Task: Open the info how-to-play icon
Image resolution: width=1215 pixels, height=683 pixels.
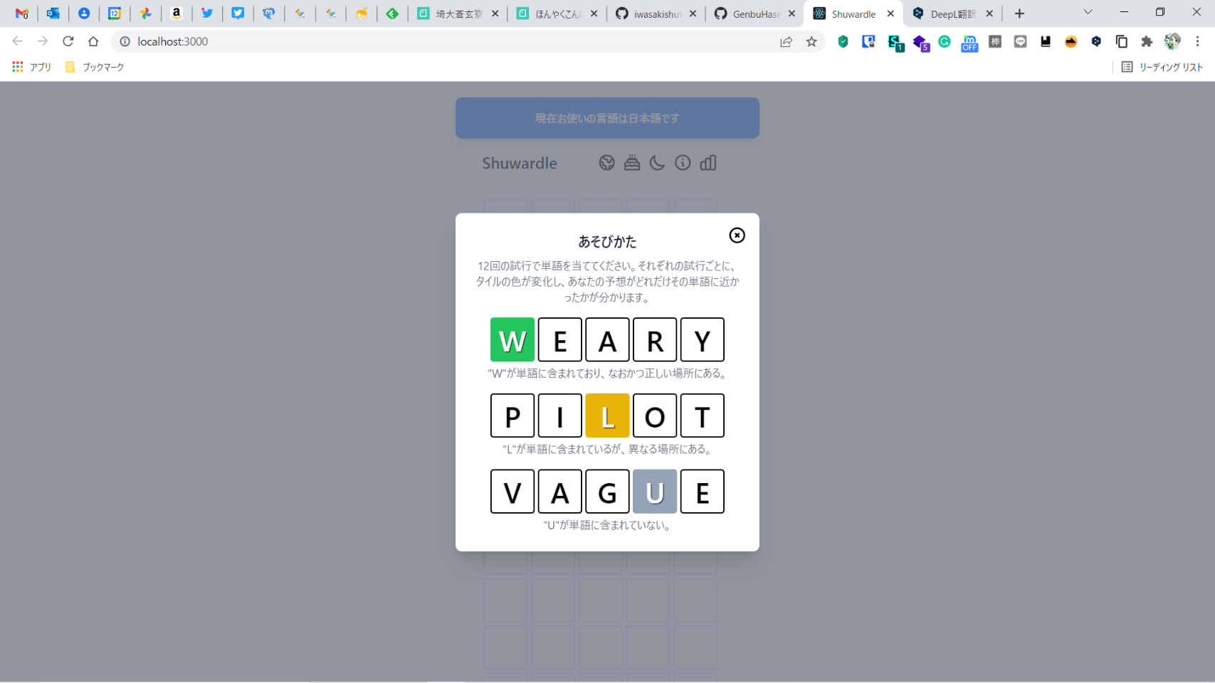Action: (683, 163)
